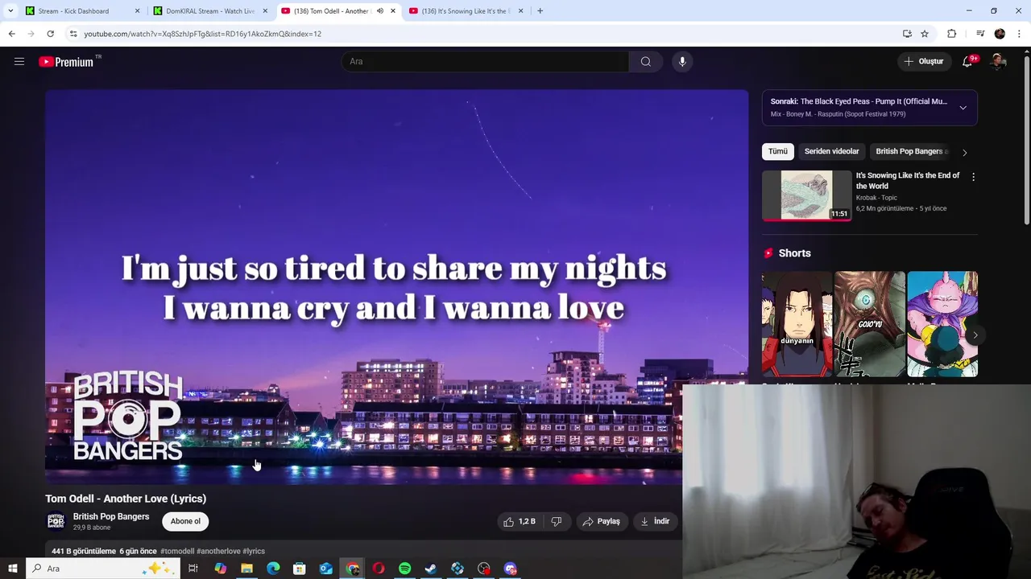
Task: Click the #anotherlove hashtag
Action: pos(218,551)
